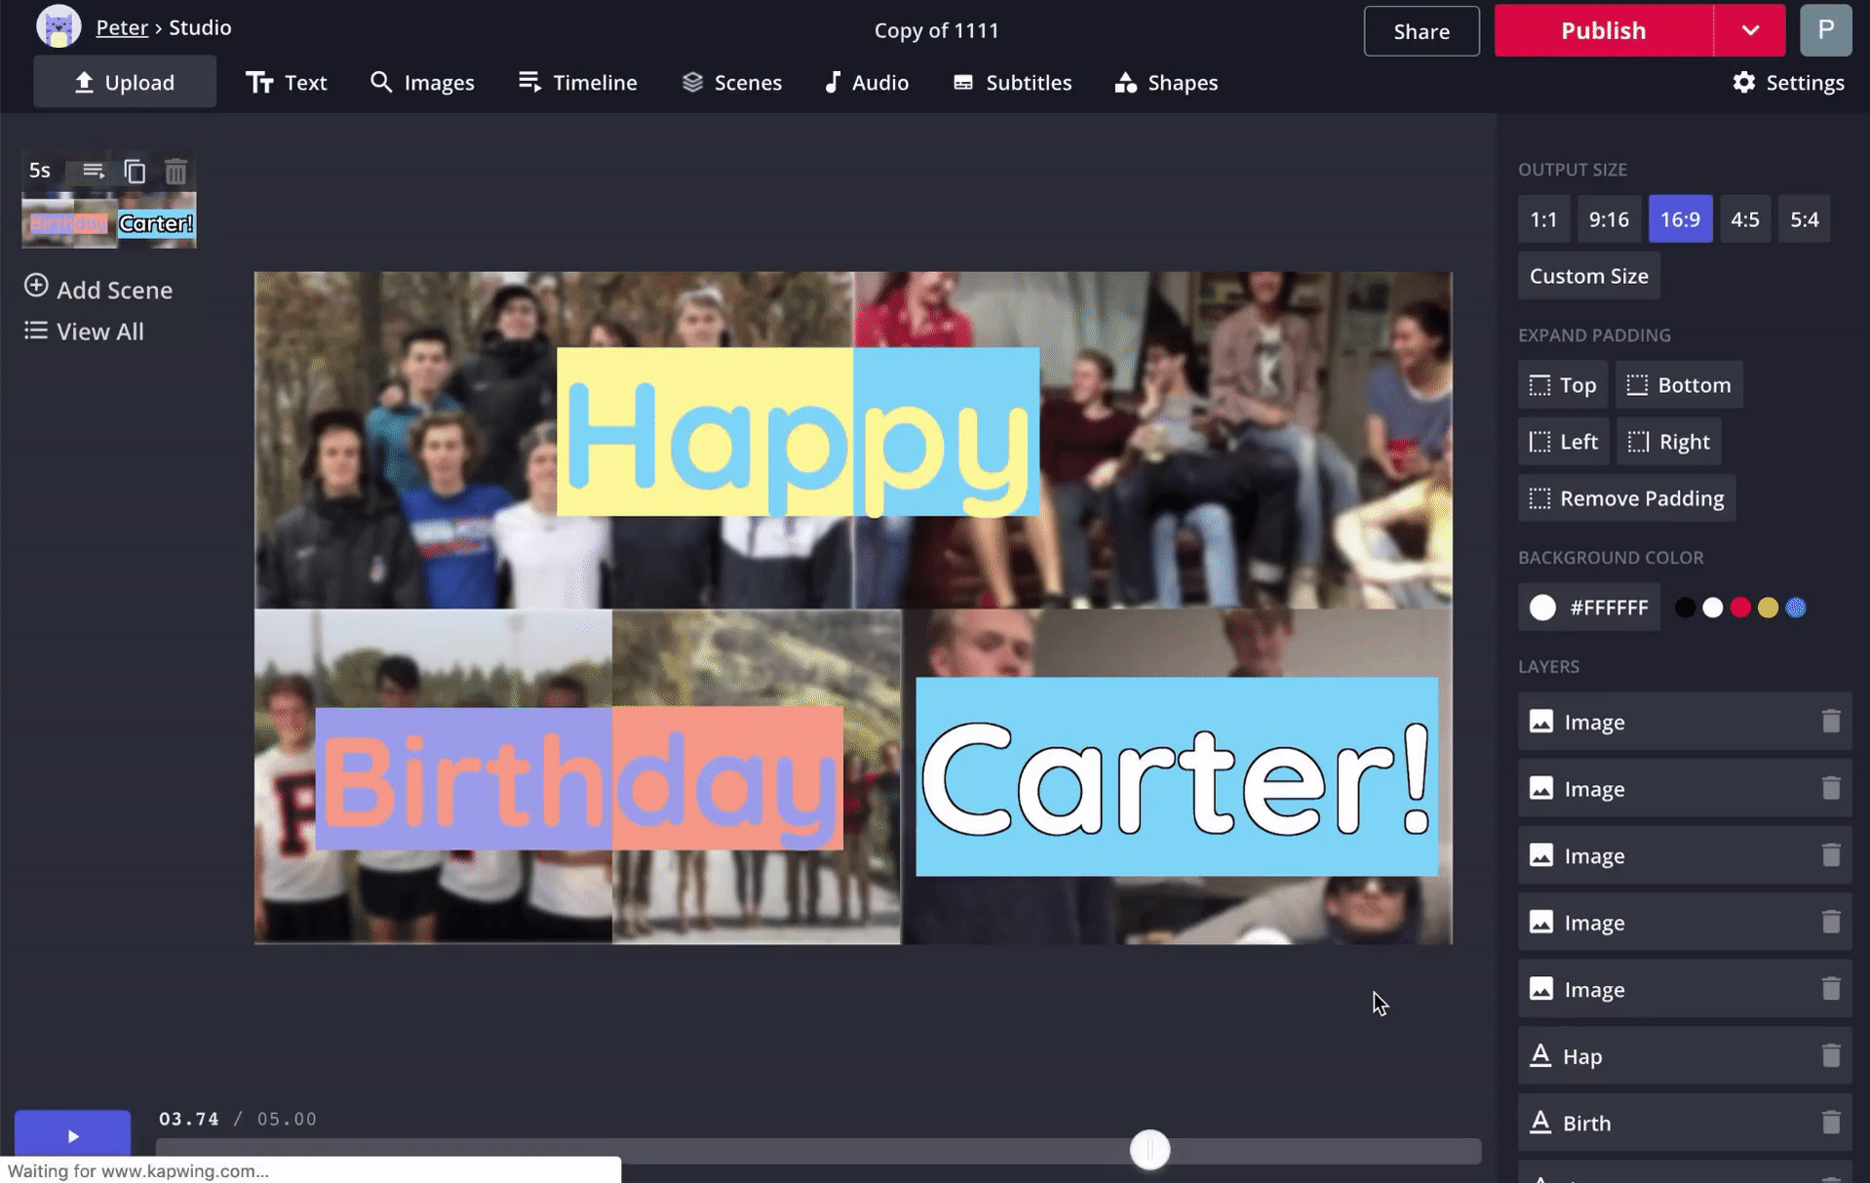Image resolution: width=1870 pixels, height=1183 pixels.
Task: Delete the topmost Image layer
Action: 1830,721
